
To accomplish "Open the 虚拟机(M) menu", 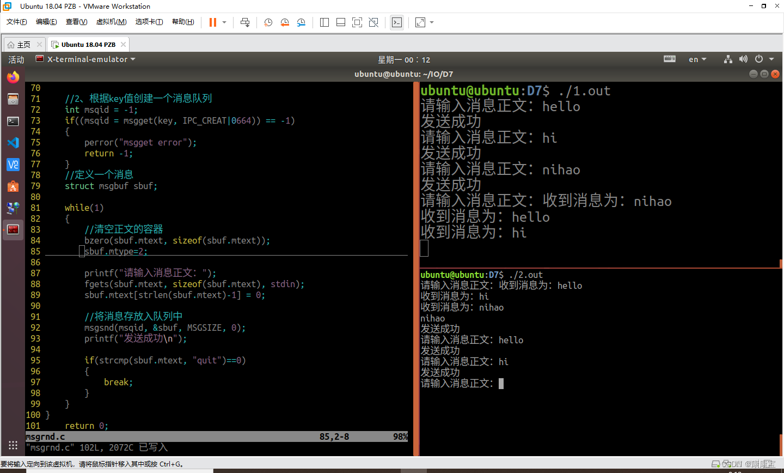I will (x=111, y=22).
